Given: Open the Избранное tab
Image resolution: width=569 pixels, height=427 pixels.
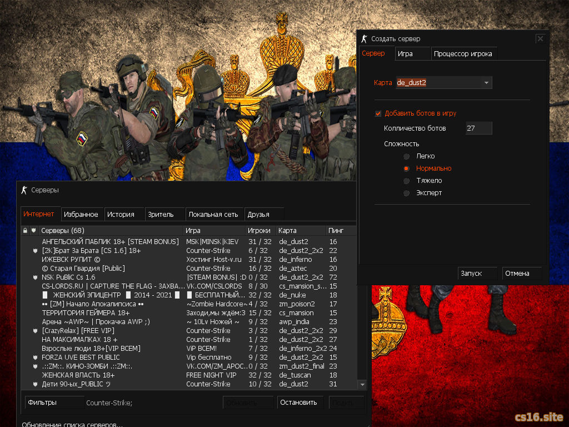Looking at the screenshot, I should pos(82,215).
